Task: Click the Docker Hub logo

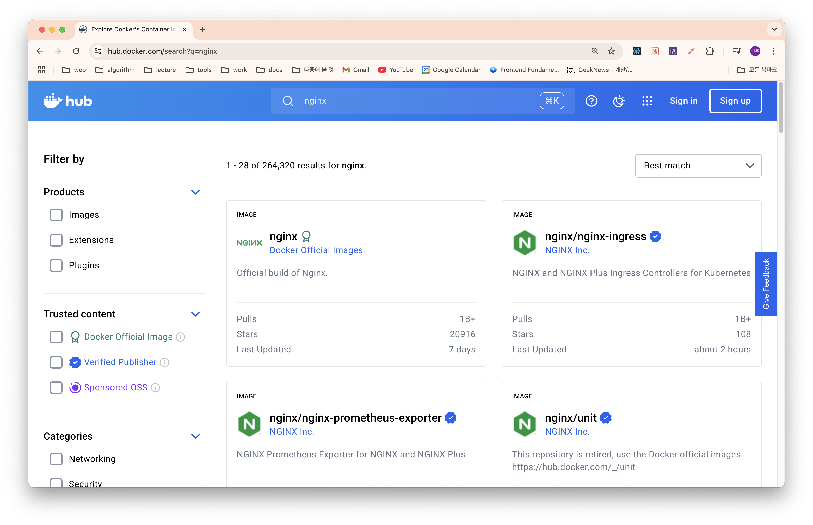Action: (68, 101)
